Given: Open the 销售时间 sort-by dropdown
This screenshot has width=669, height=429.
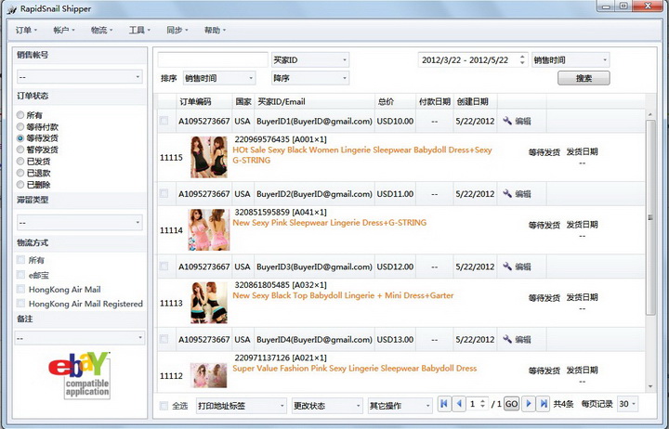Looking at the screenshot, I should [x=219, y=78].
